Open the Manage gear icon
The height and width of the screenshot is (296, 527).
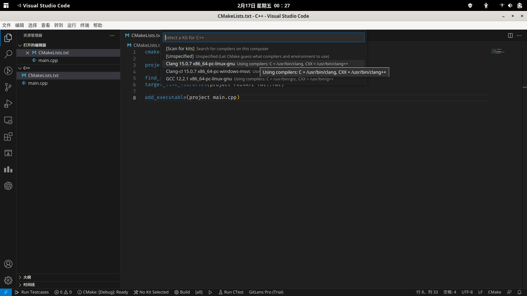[8, 280]
